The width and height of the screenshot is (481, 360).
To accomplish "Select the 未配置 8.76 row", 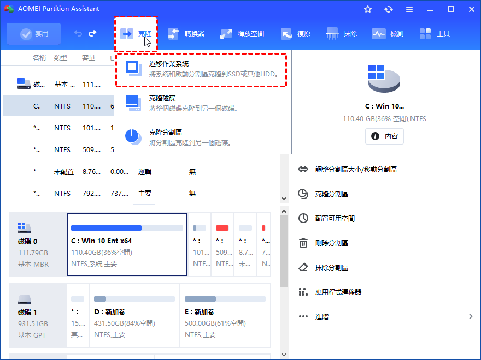I will click(141, 172).
